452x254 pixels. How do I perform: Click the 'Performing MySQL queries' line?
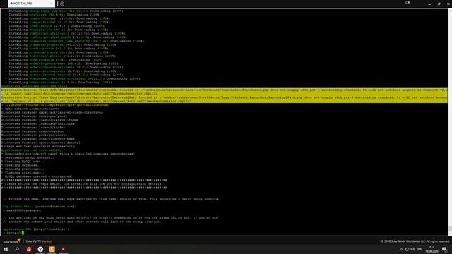pyautogui.click(x=28, y=158)
